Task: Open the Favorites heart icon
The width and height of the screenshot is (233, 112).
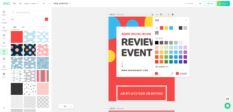Action: [x=4, y=75]
